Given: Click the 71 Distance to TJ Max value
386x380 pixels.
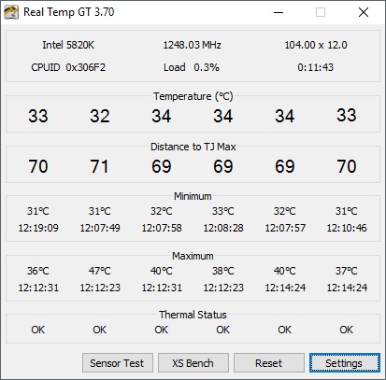Looking at the screenshot, I should [x=99, y=166].
